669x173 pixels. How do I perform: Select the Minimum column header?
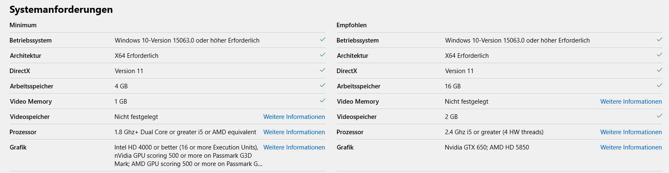tap(23, 25)
